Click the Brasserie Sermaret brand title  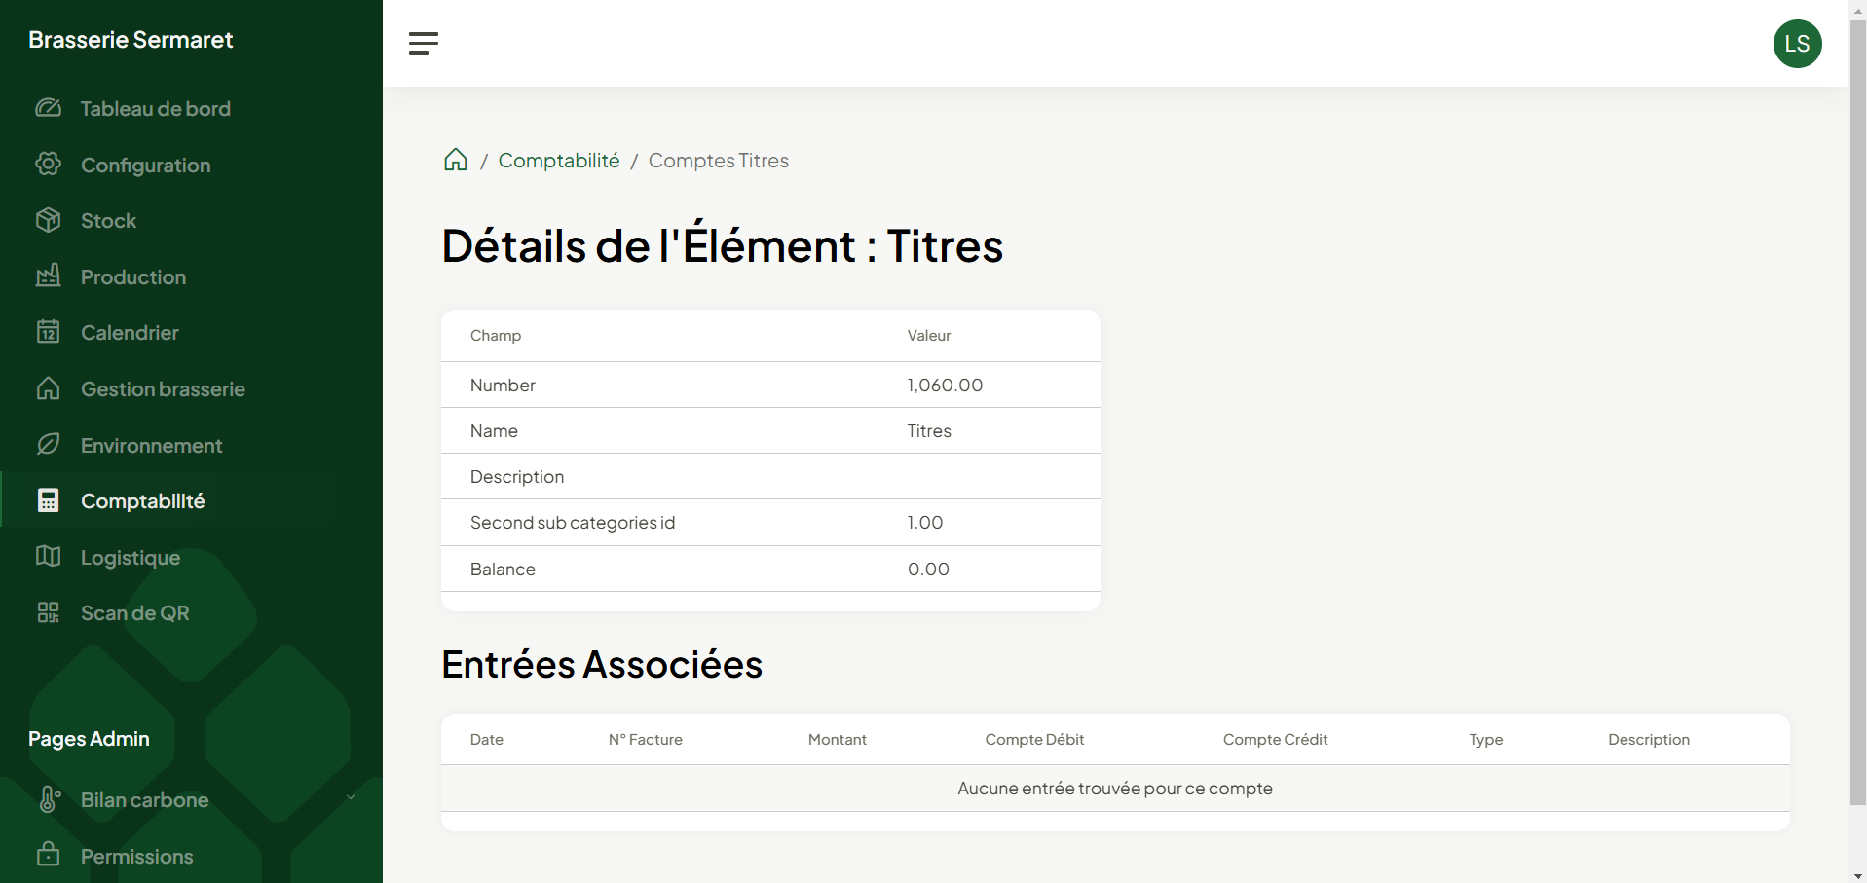pos(131,40)
